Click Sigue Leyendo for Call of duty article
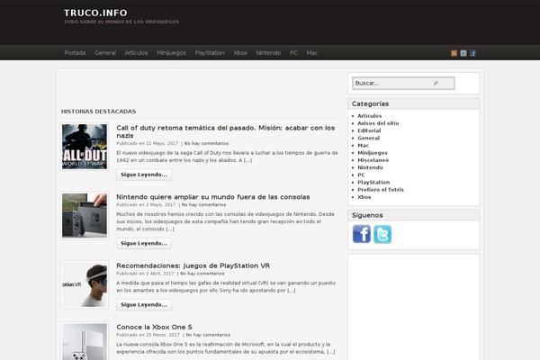Screen dimensions: 540x360 pyautogui.click(x=144, y=175)
